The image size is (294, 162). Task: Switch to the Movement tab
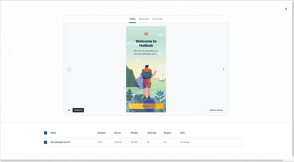click(x=144, y=19)
